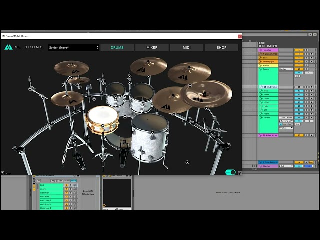The width and height of the screenshot is (320, 240).
Task: Switch to the MIXER tab
Action: point(152,48)
